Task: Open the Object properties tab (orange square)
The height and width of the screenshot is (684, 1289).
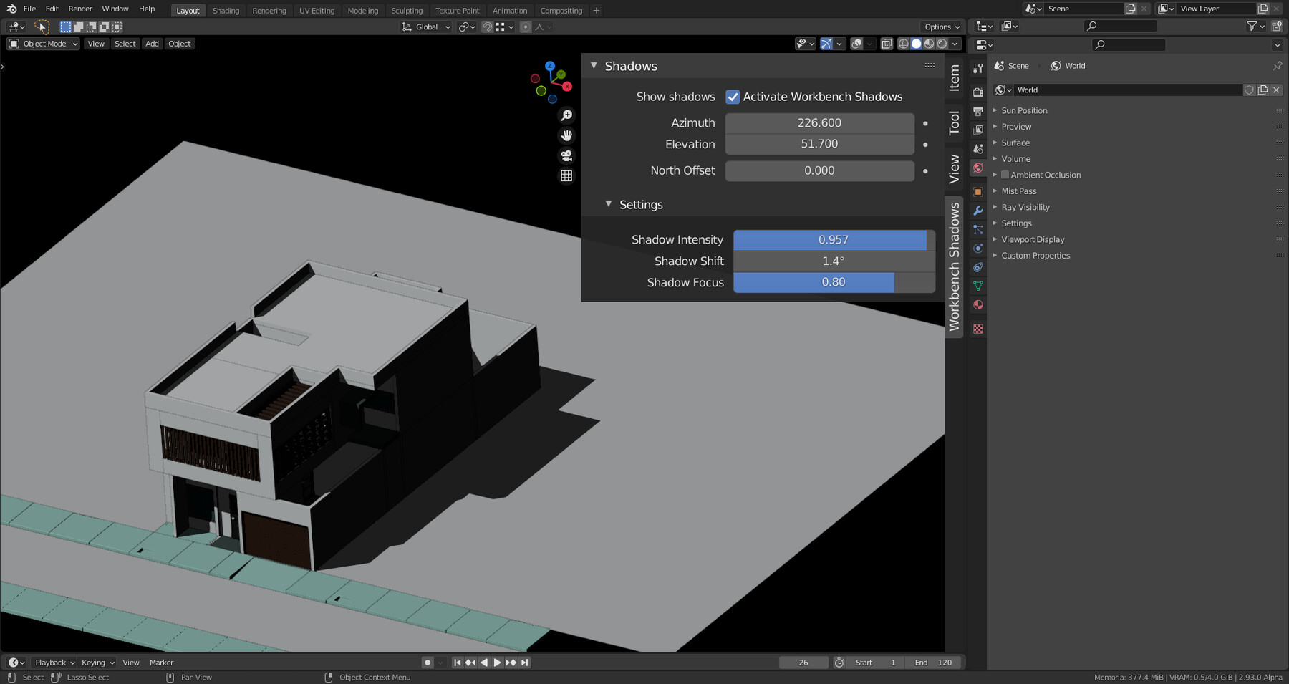Action: tap(977, 191)
